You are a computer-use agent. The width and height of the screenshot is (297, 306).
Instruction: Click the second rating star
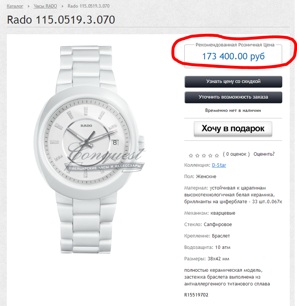(x=197, y=155)
